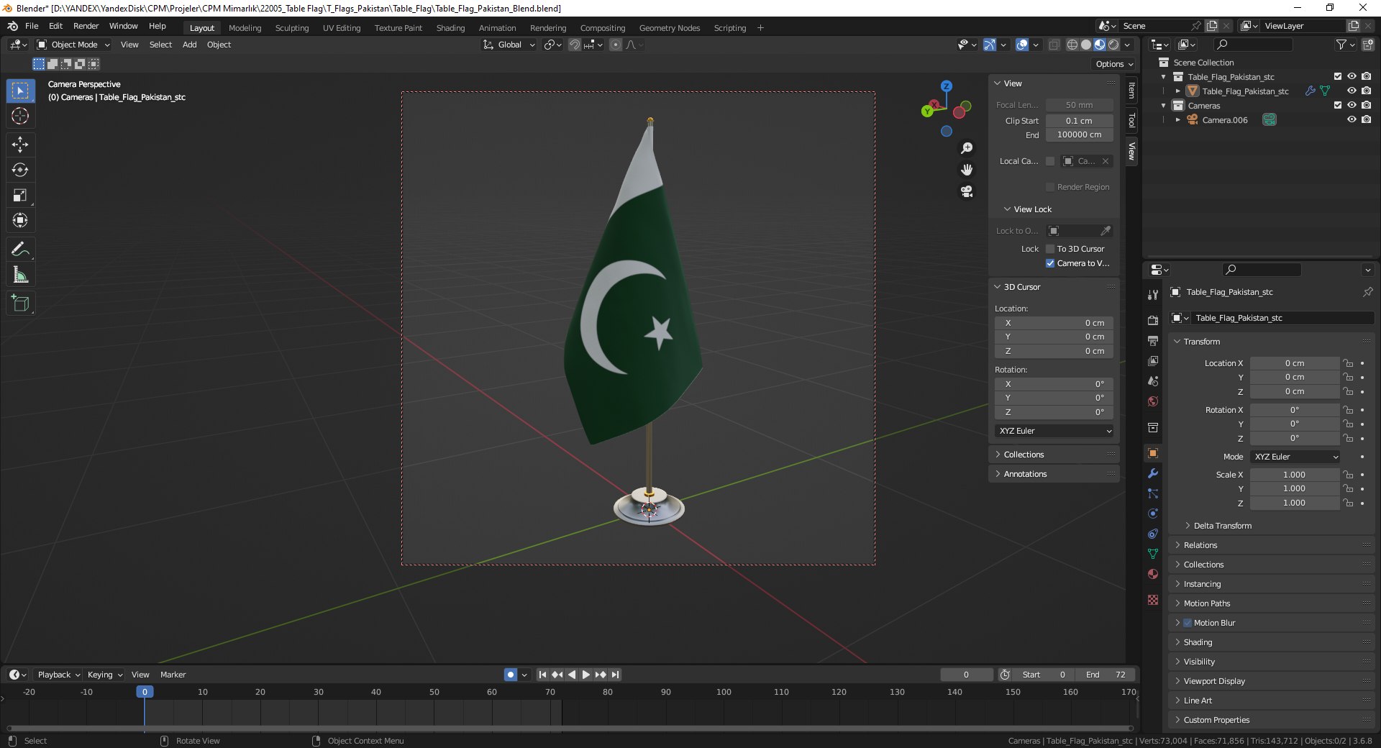The width and height of the screenshot is (1381, 748).
Task: Open the View Layer properties tab icon
Action: 1153,361
